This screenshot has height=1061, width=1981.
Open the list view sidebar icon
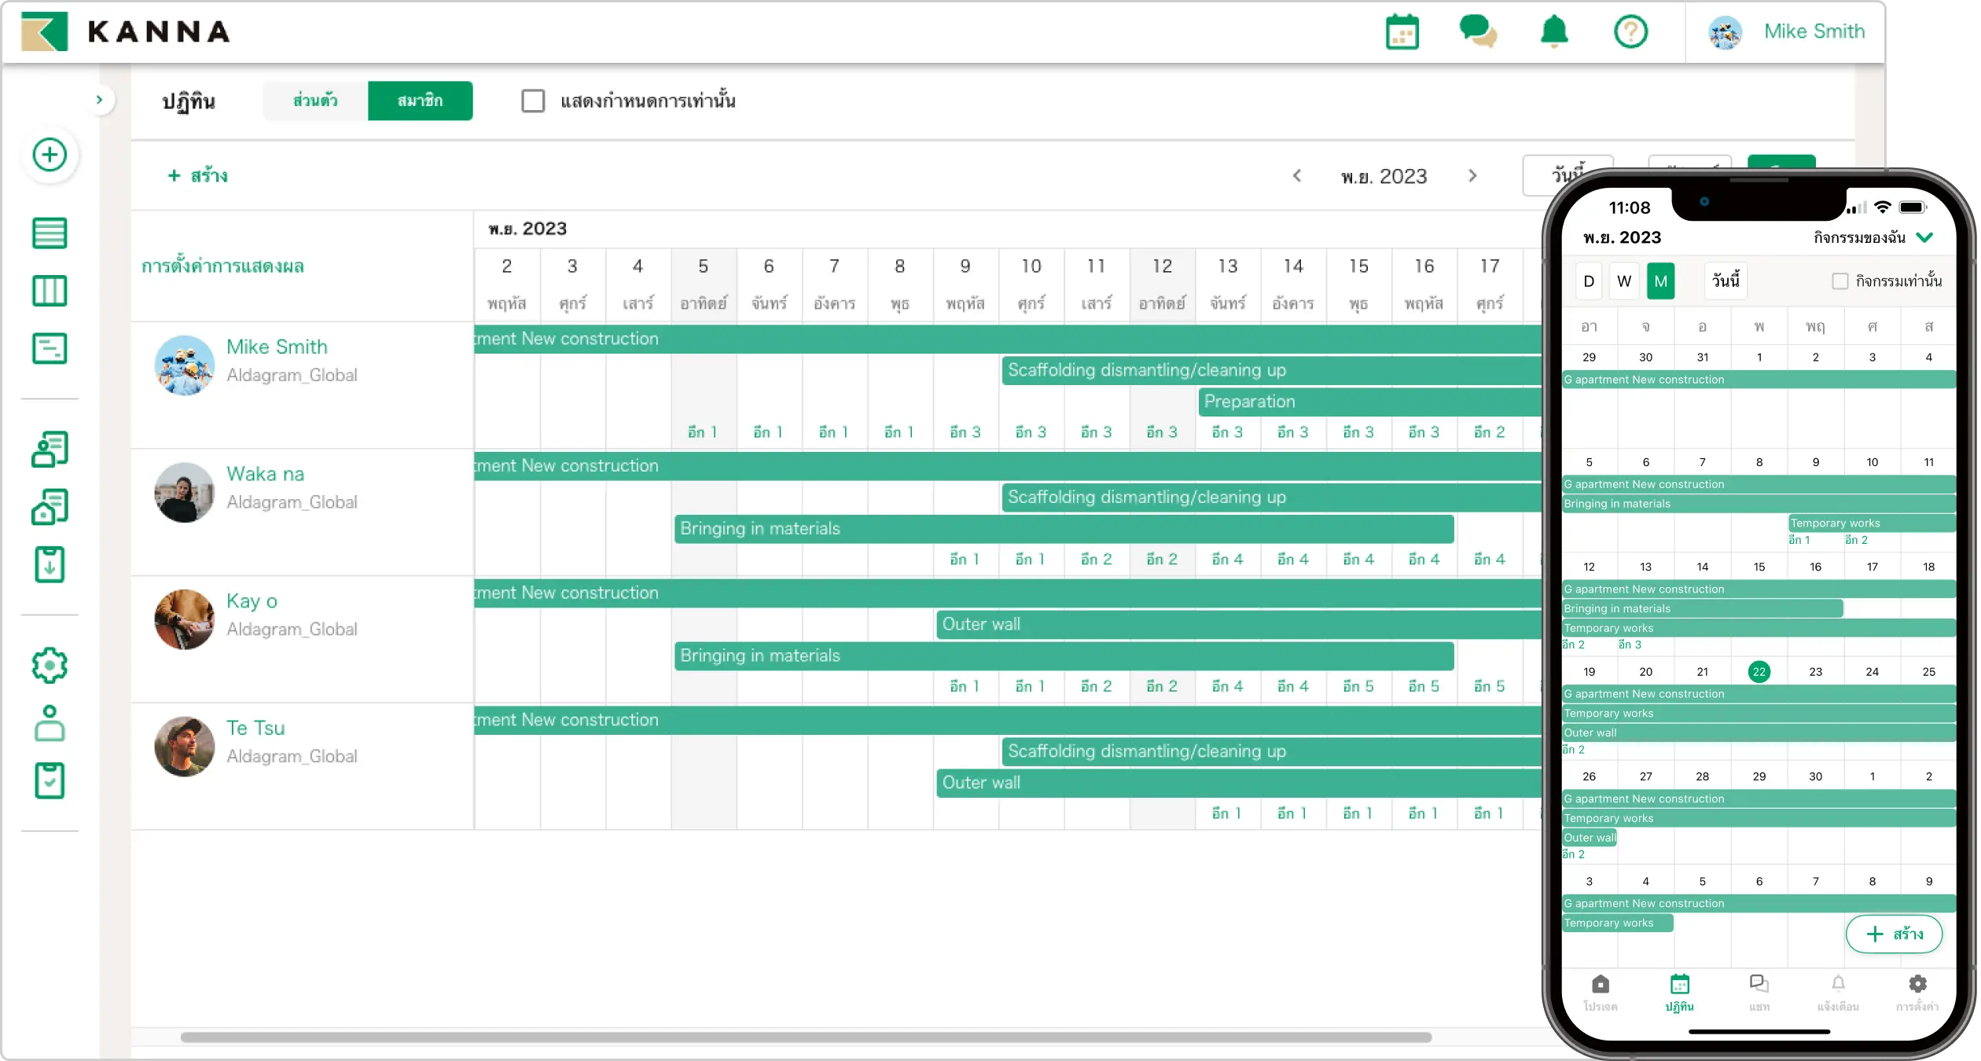click(x=50, y=233)
